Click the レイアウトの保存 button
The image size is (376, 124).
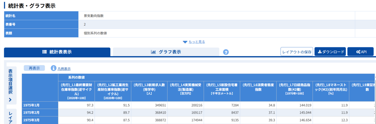[x=297, y=52]
